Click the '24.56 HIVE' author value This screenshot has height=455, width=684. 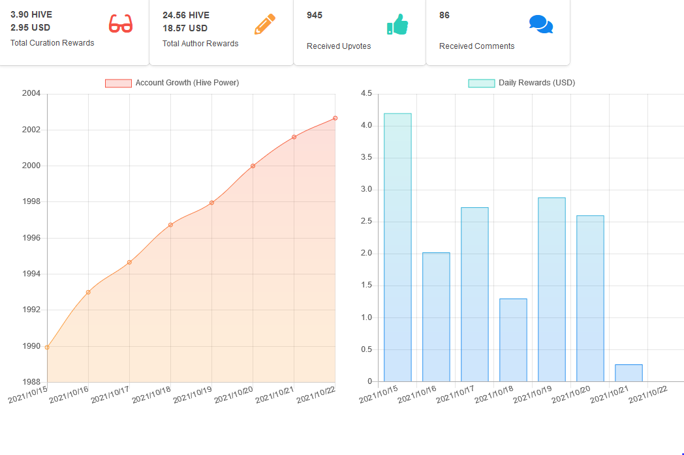click(186, 15)
